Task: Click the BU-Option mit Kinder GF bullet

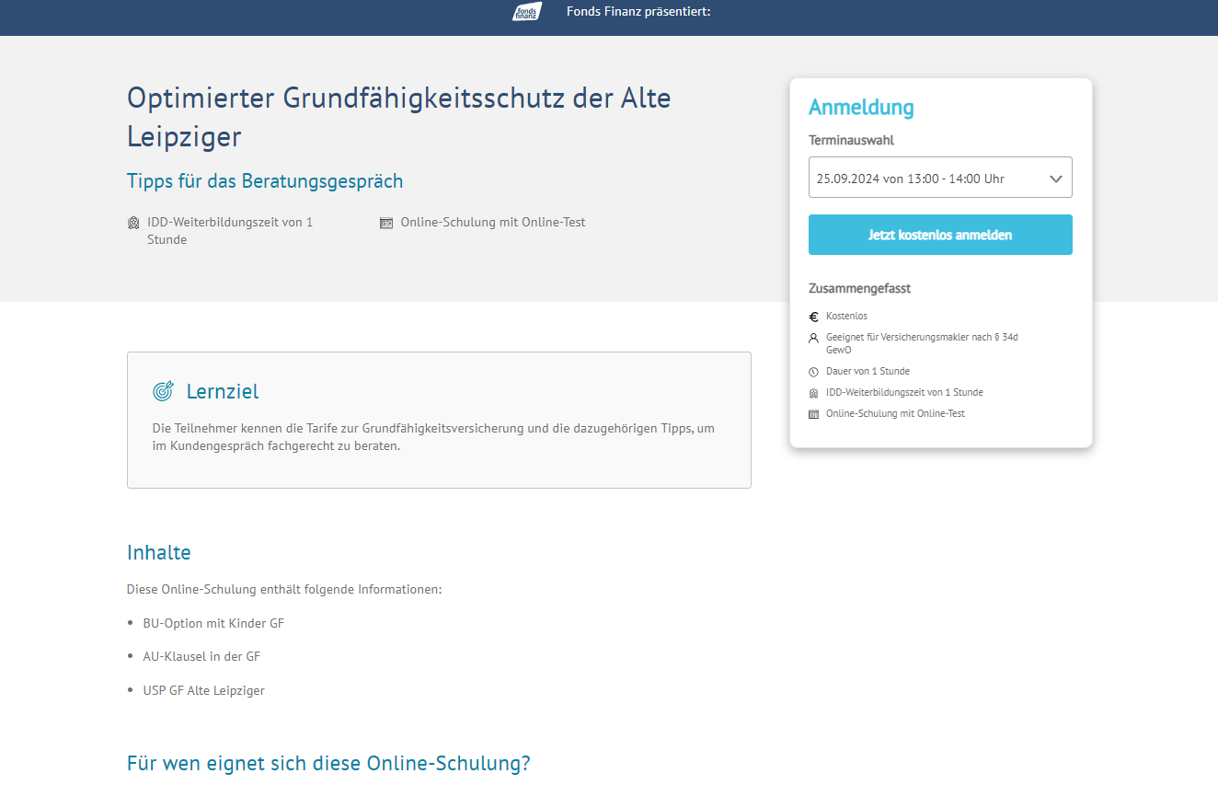Action: tap(213, 623)
